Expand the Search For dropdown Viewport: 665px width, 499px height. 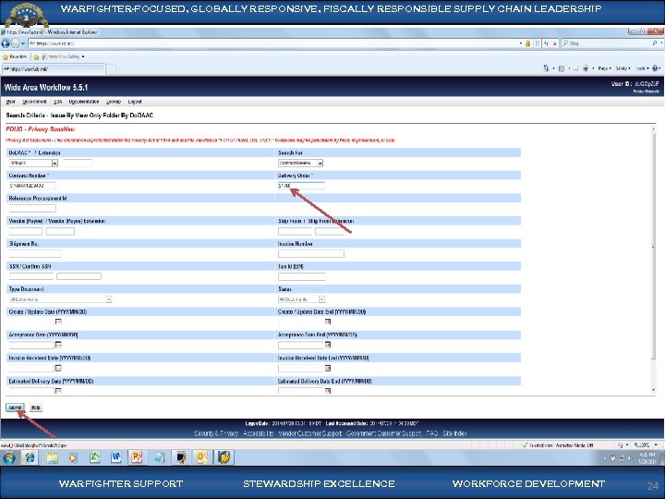[320, 163]
